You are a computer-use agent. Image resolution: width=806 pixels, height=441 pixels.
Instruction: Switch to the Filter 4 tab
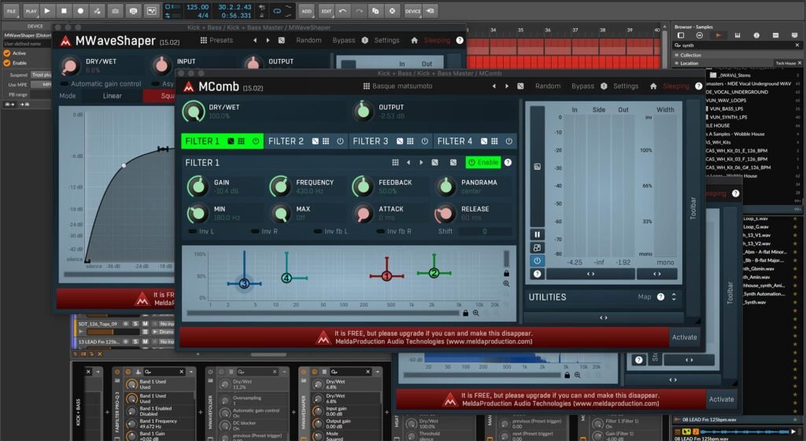click(455, 141)
